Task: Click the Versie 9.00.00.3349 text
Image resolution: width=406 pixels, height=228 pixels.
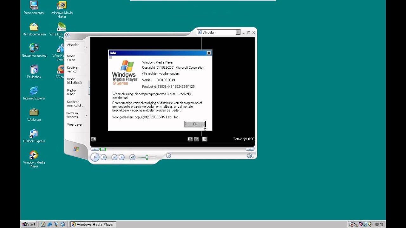Action: point(159,80)
